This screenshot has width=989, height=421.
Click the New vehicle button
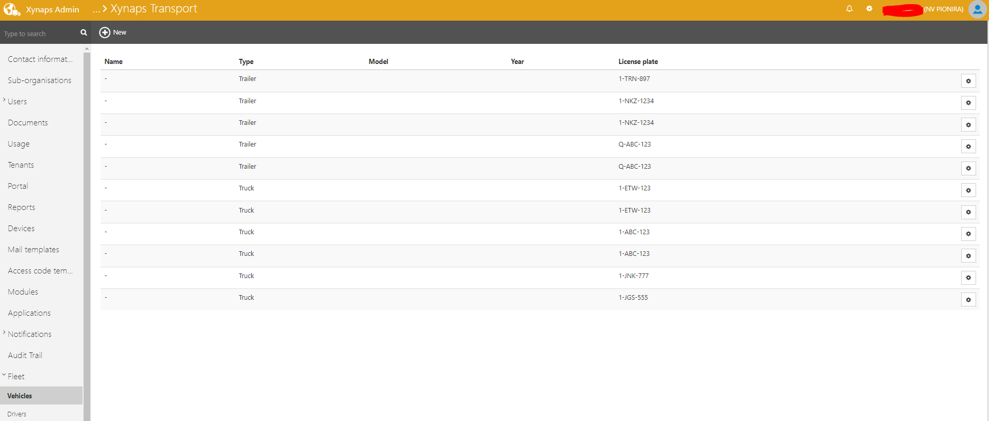(113, 33)
